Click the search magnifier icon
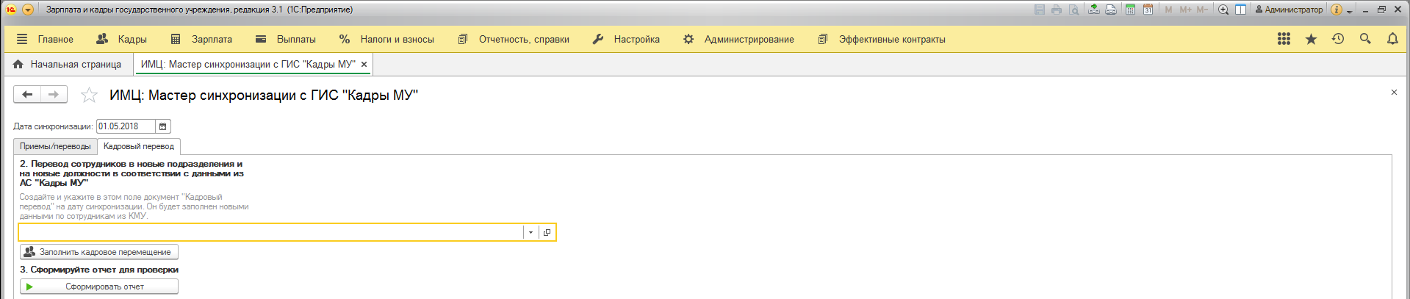 (1365, 39)
